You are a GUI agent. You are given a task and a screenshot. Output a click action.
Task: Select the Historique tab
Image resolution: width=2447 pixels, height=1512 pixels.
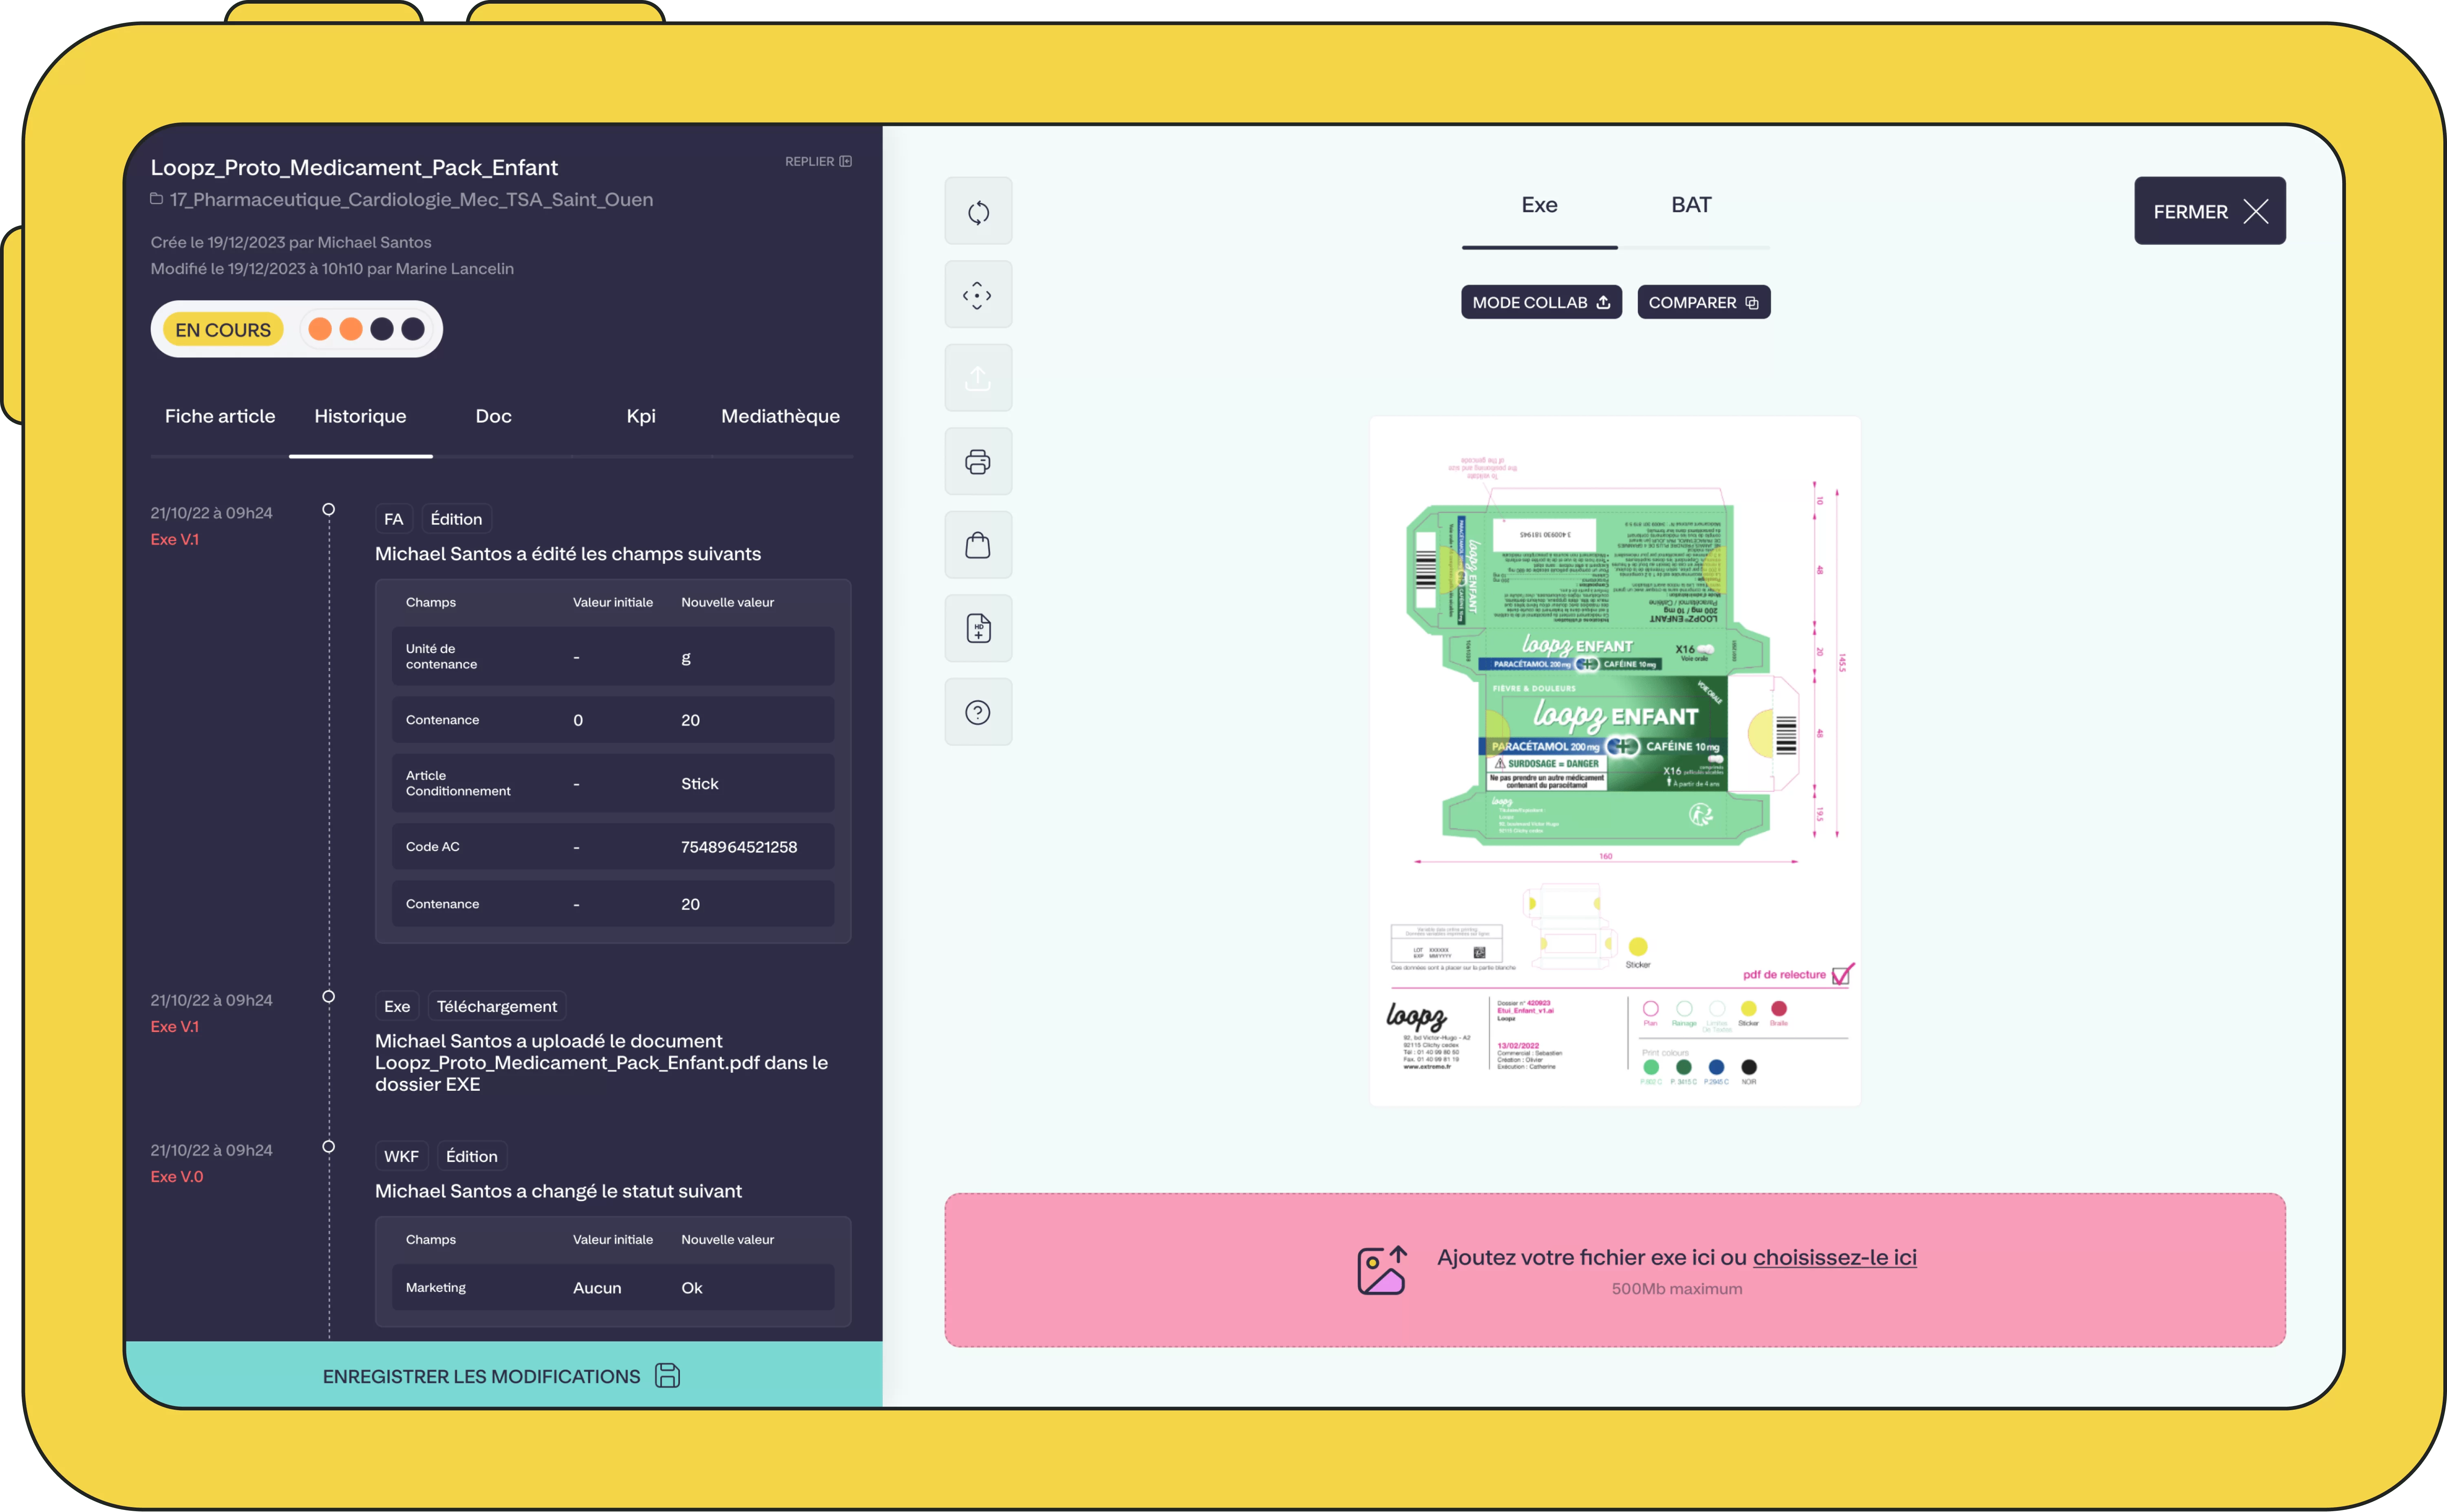(x=360, y=416)
